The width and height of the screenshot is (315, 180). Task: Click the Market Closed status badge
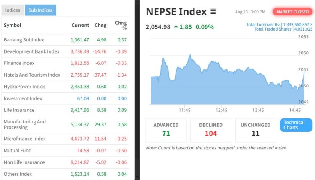(292, 12)
